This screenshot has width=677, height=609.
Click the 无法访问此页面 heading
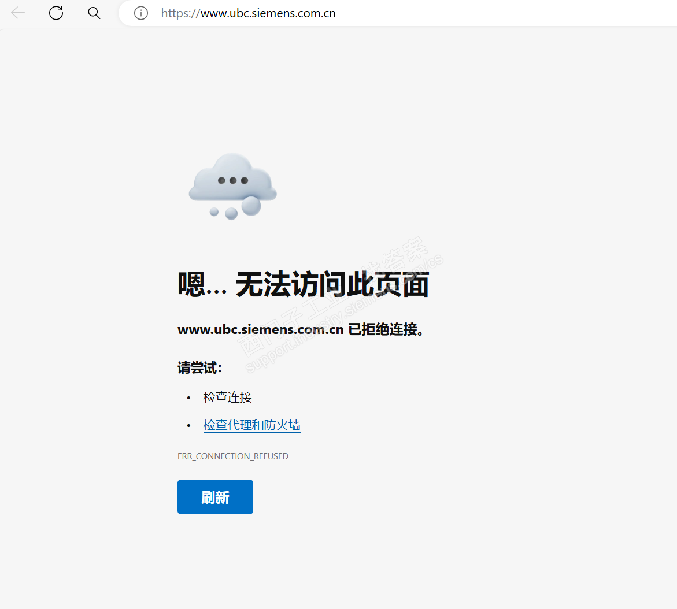pos(303,284)
